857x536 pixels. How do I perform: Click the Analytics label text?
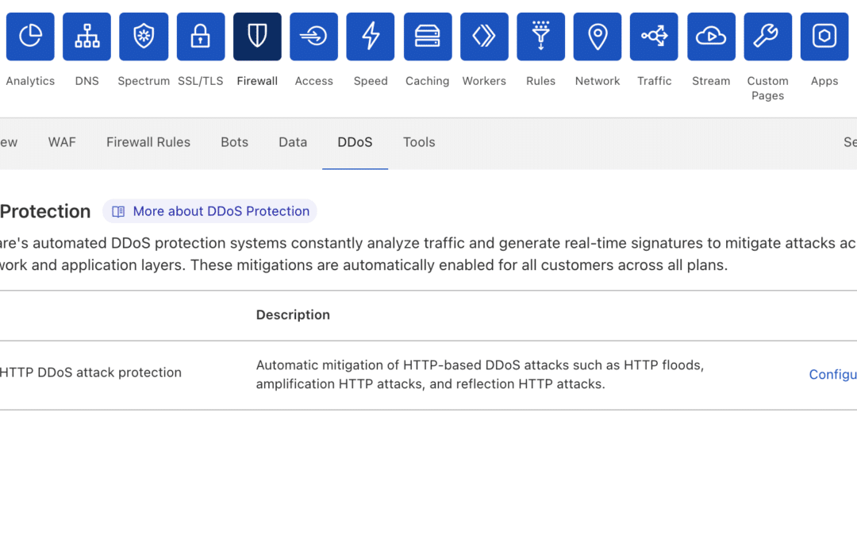(x=30, y=81)
